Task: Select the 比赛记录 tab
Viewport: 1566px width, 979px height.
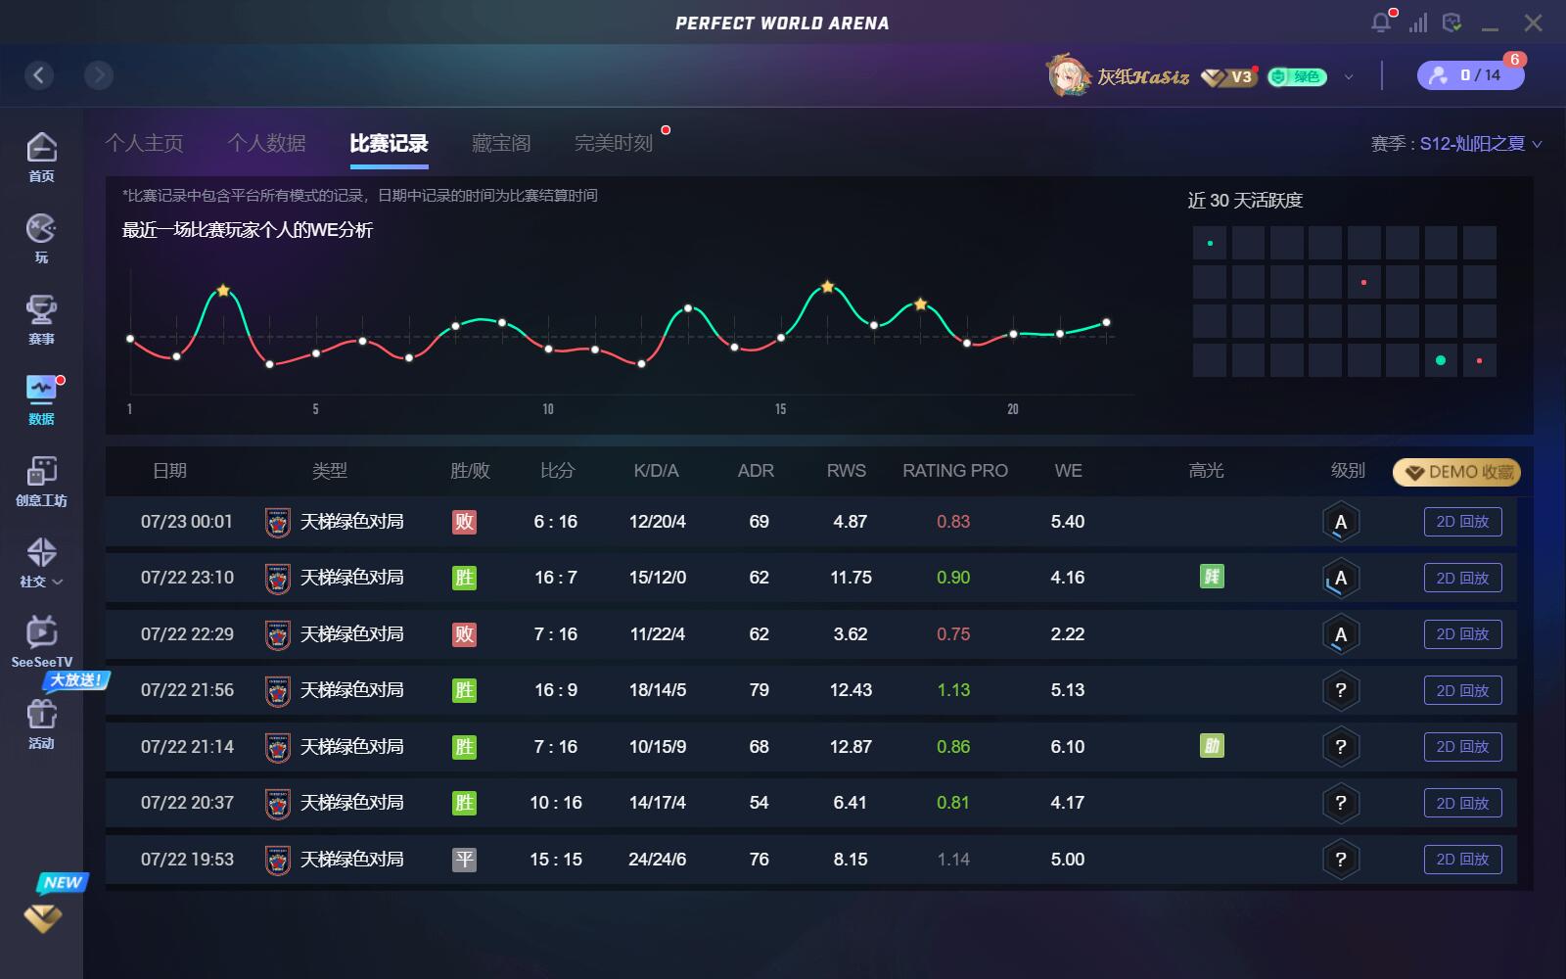Action: coord(389,143)
